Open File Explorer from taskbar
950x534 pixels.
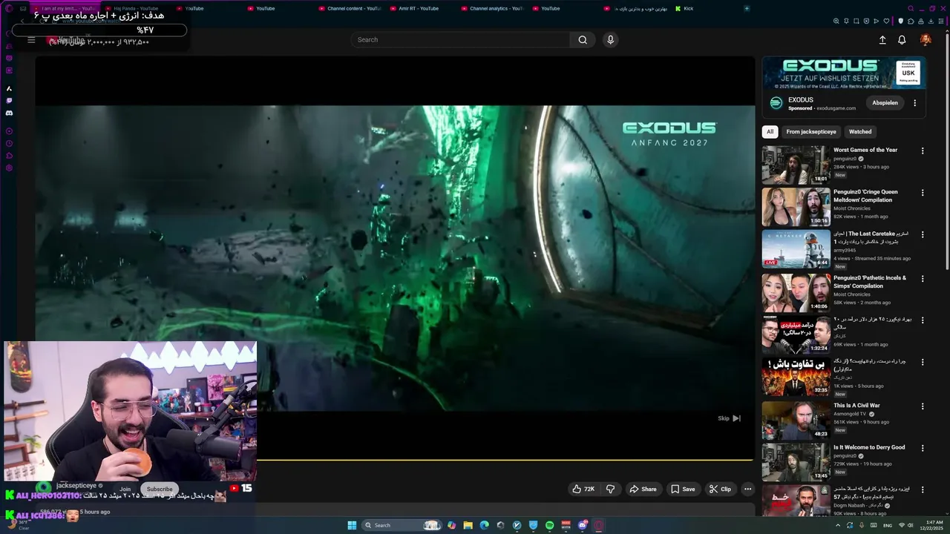[468, 525]
